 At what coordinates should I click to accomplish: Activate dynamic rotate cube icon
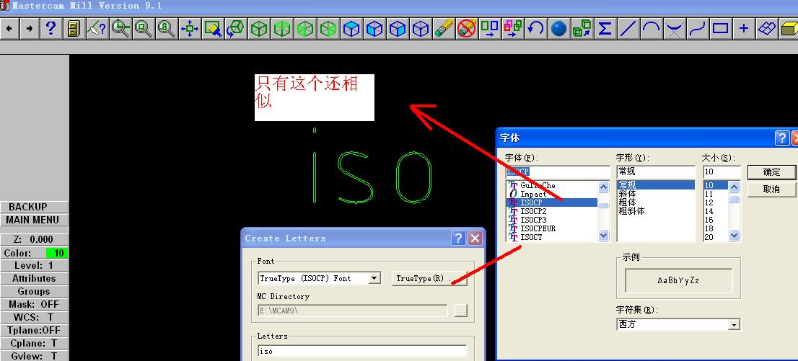click(x=236, y=29)
